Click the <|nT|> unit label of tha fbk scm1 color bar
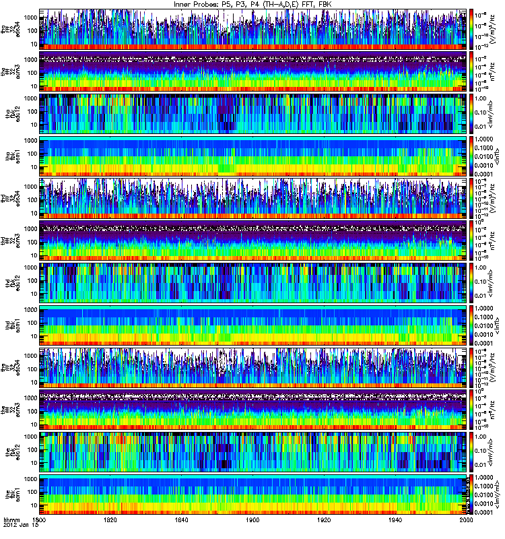The width and height of the screenshot is (505, 539). pos(496,156)
